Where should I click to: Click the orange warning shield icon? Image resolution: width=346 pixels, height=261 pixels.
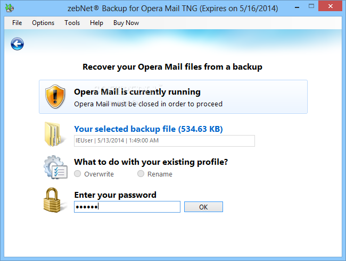(55, 96)
